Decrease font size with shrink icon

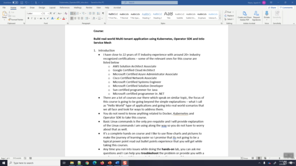tap(55, 13)
